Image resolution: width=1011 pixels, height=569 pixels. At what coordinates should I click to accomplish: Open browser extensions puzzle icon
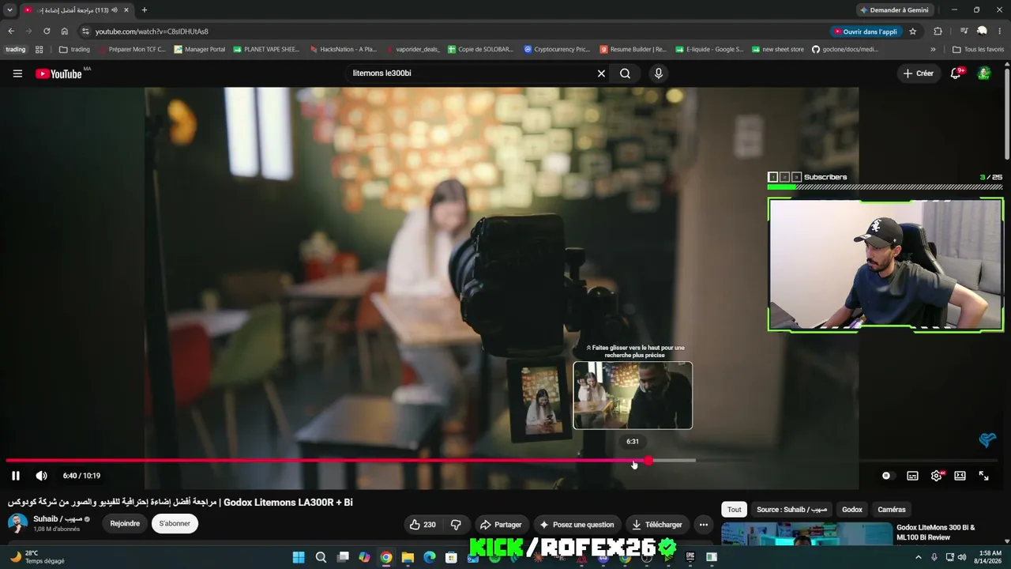[x=938, y=32]
